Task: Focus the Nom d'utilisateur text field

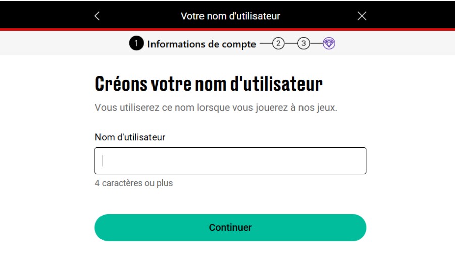Action: (x=230, y=161)
